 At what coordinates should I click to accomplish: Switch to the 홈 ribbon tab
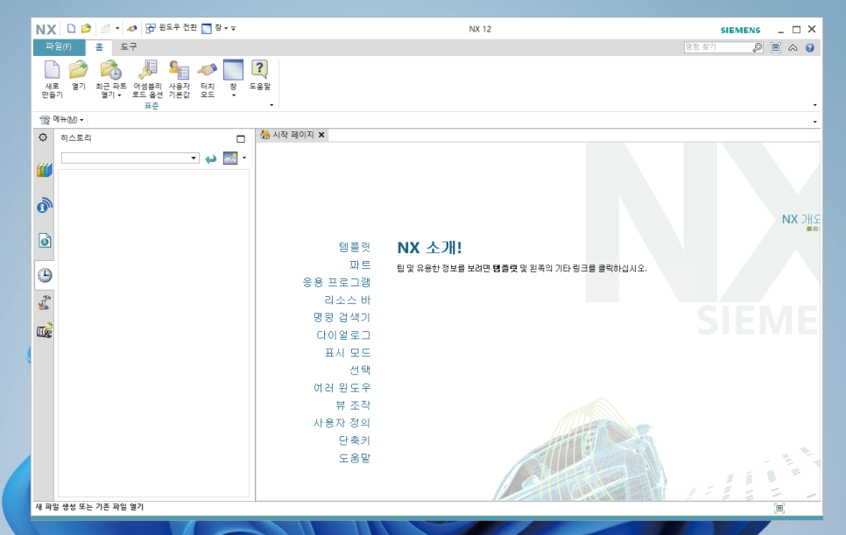tap(99, 47)
